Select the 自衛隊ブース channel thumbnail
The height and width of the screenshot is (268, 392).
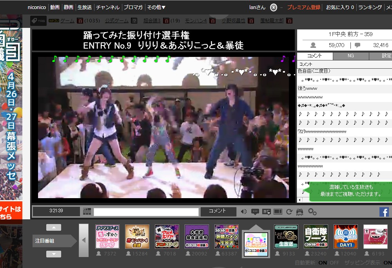click(x=316, y=237)
